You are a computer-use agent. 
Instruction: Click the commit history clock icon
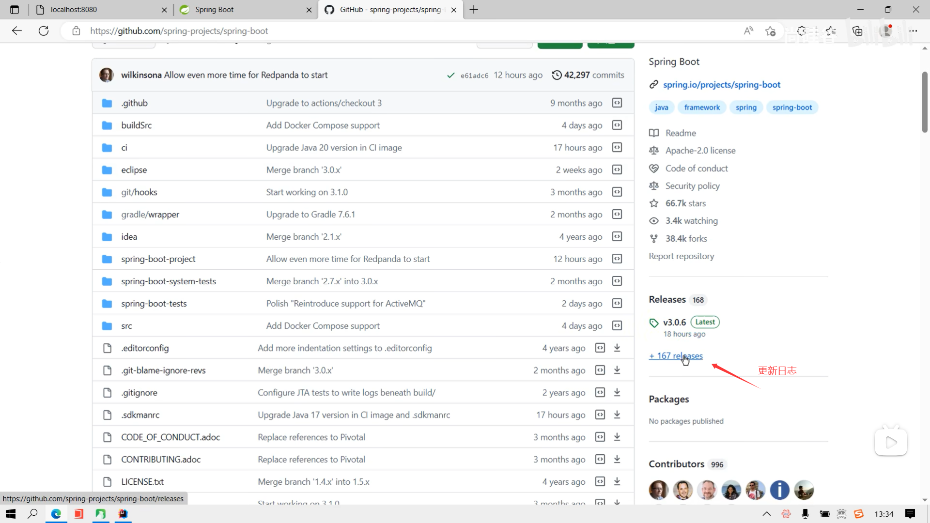[557, 75]
